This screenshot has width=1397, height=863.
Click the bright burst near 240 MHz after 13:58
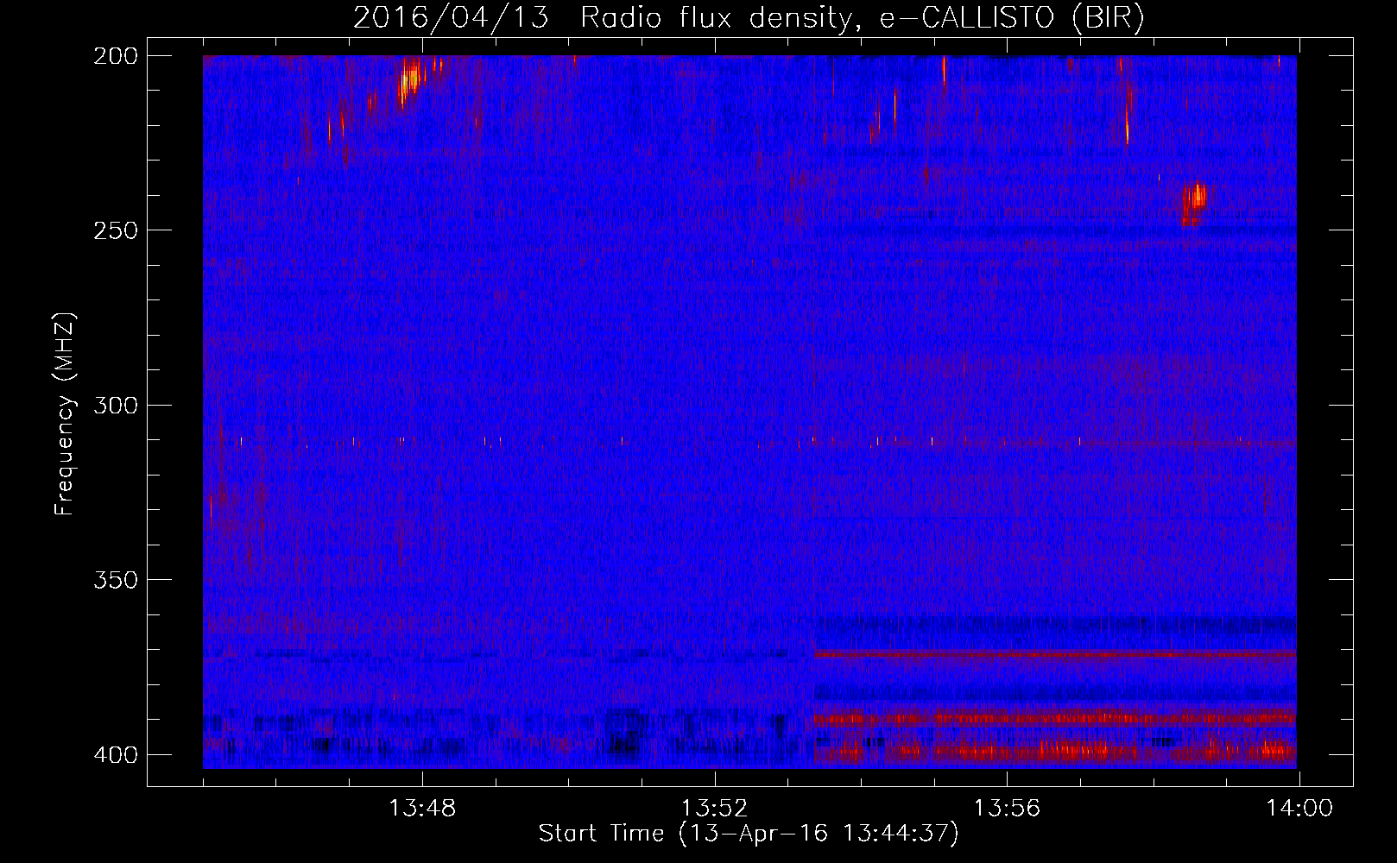pyautogui.click(x=1195, y=202)
